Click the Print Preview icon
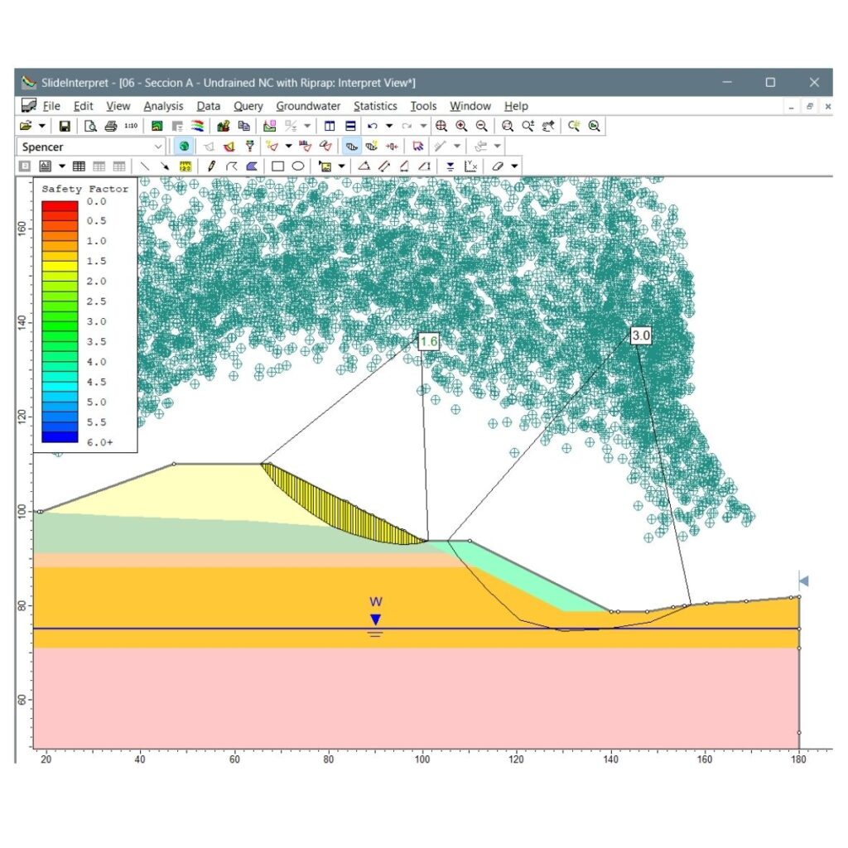The image size is (848, 848). point(90,126)
